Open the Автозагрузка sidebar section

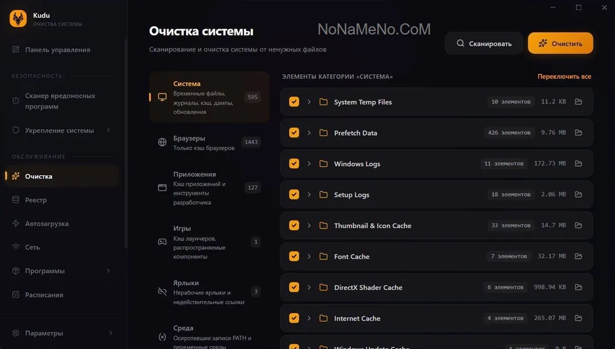(x=47, y=223)
